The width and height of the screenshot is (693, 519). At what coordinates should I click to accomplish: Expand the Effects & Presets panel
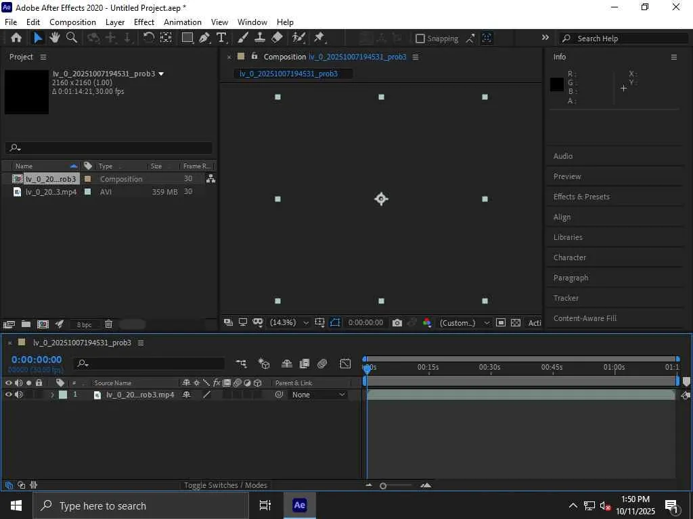point(581,197)
